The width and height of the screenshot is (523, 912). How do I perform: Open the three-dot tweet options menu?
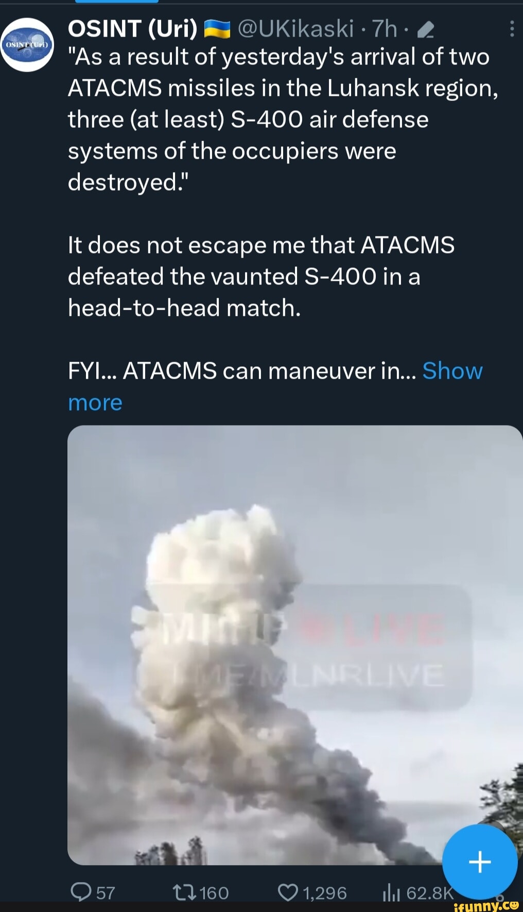point(511,29)
